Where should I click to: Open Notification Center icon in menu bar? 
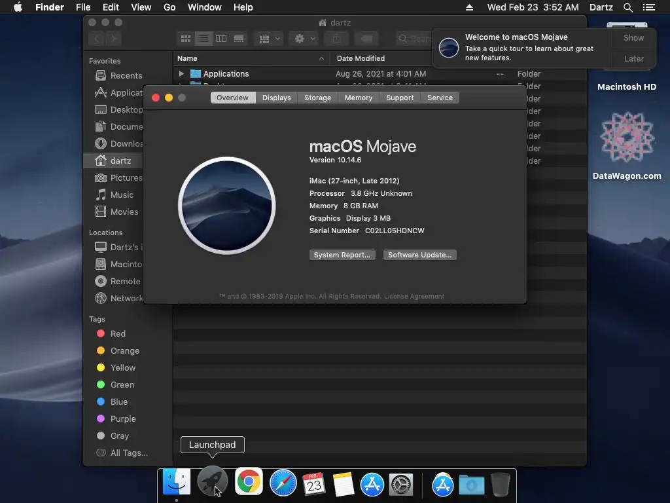649,7
